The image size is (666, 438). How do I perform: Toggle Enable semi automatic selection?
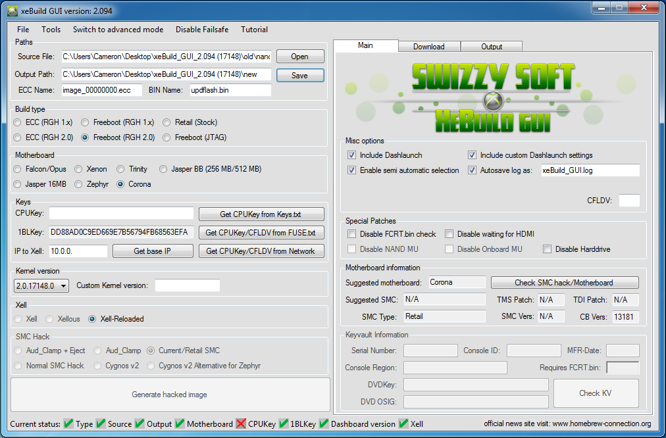coord(353,170)
